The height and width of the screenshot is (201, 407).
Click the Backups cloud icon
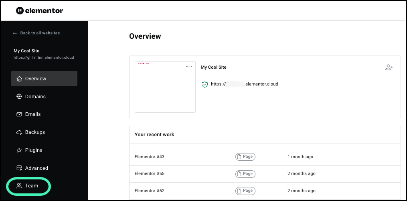19,132
